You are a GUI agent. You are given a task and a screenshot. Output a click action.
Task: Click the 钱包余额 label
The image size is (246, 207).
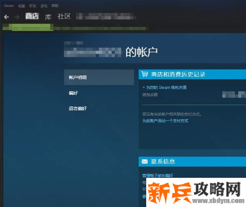pyautogui.click(x=150, y=95)
